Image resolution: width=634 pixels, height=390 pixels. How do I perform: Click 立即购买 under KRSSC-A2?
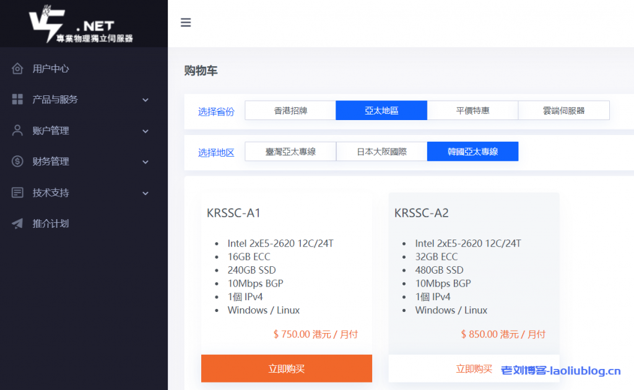tap(474, 368)
